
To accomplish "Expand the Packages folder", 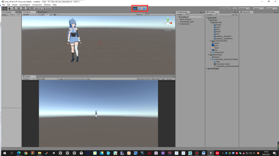I will 207,69.
